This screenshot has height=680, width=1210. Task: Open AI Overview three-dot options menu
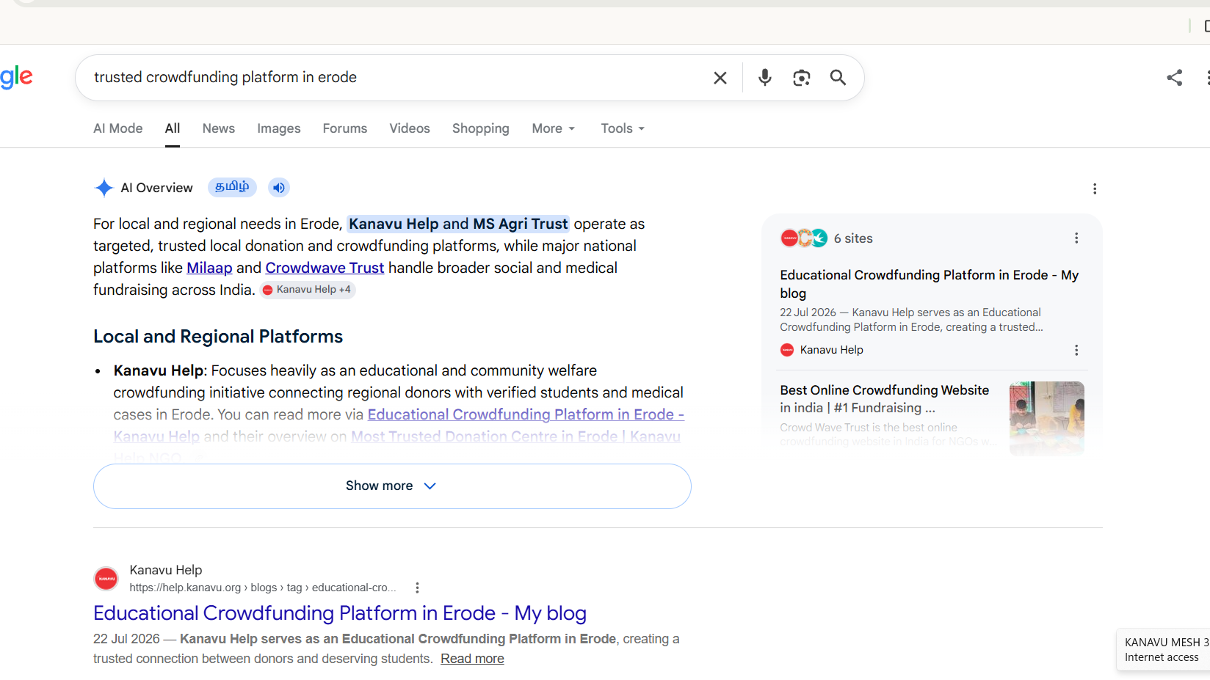[x=1094, y=189]
